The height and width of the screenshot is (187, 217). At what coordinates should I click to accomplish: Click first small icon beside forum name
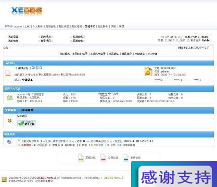click(33, 68)
